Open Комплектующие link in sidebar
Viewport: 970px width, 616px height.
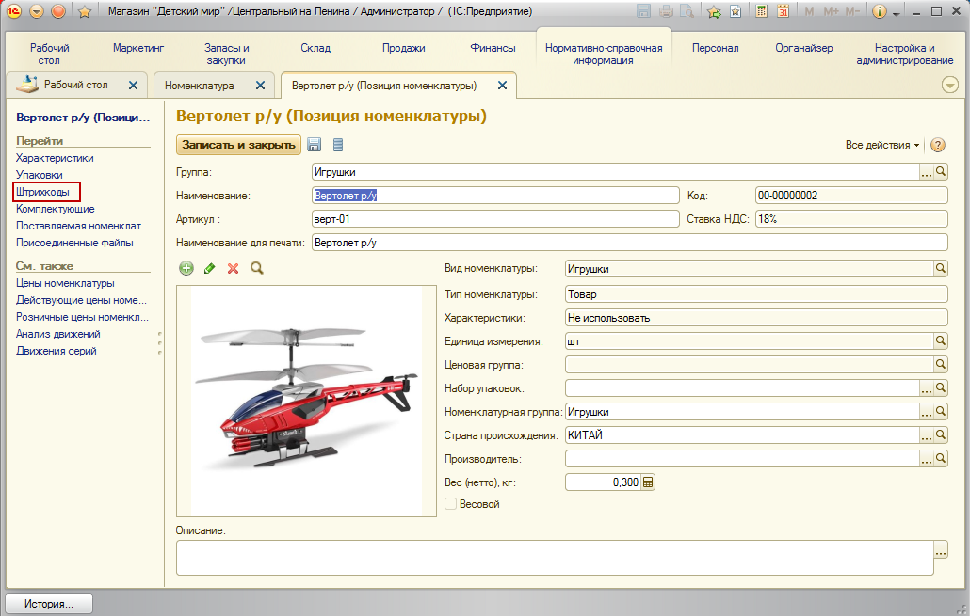click(55, 209)
